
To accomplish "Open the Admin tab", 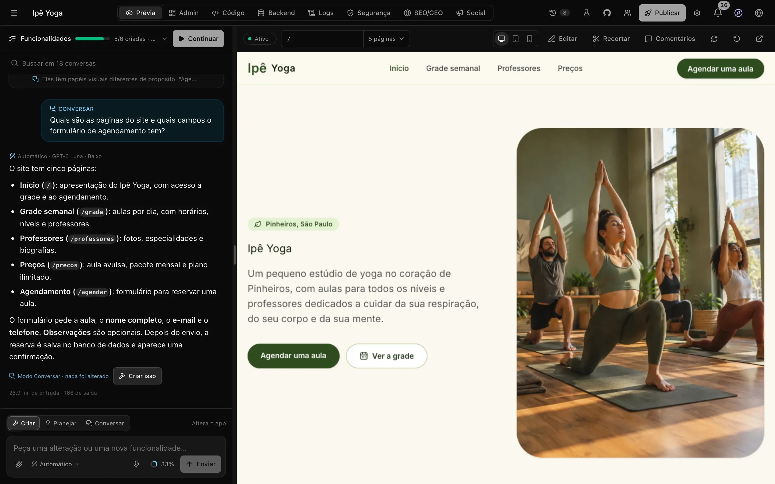I will click(184, 13).
